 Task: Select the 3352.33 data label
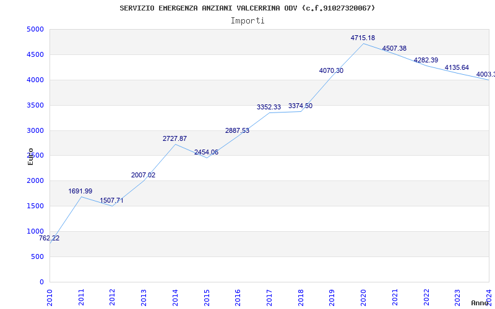pyautogui.click(x=269, y=107)
